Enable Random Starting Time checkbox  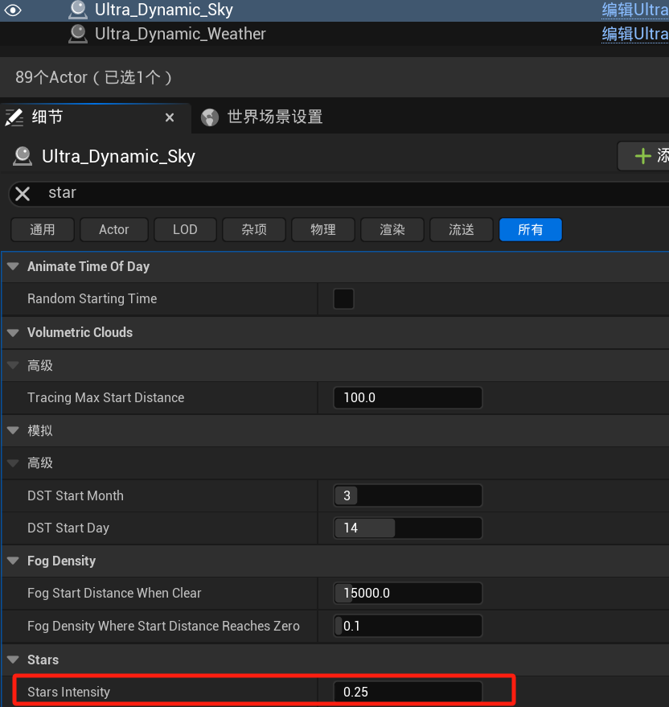343,299
